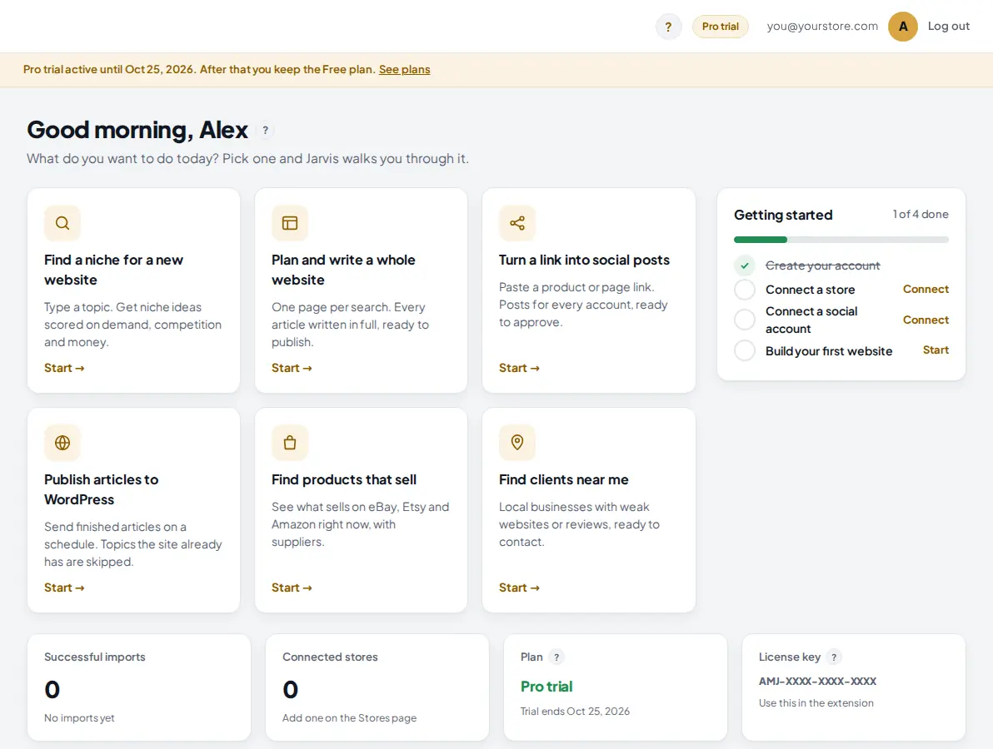Click the Find clients near me heading
The image size is (993, 749).
click(564, 479)
